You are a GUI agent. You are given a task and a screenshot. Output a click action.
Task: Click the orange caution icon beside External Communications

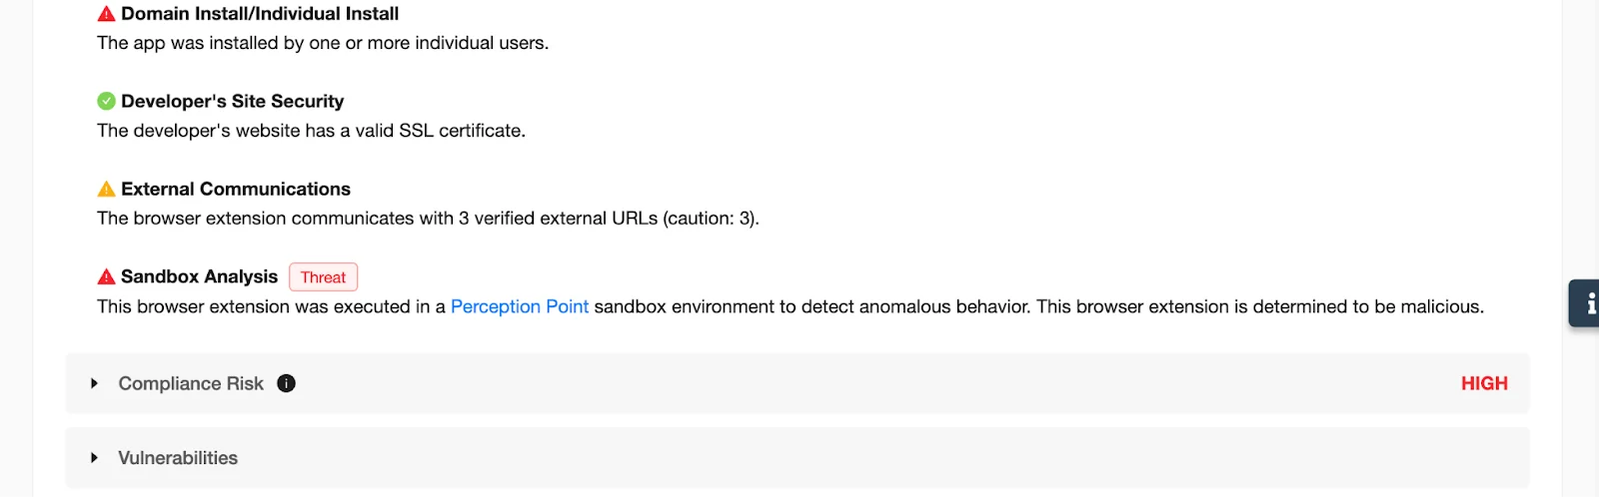tap(106, 189)
